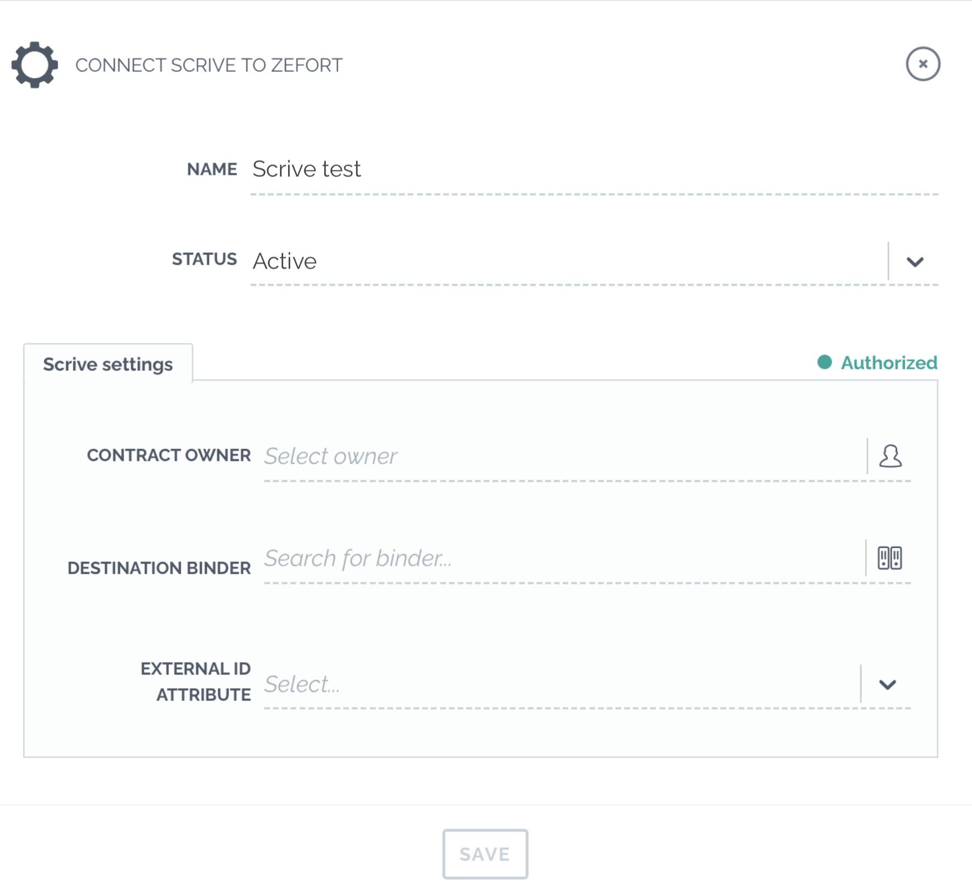This screenshot has width=972, height=893.
Task: Click the green Authorized indicator dot
Action: (x=824, y=362)
